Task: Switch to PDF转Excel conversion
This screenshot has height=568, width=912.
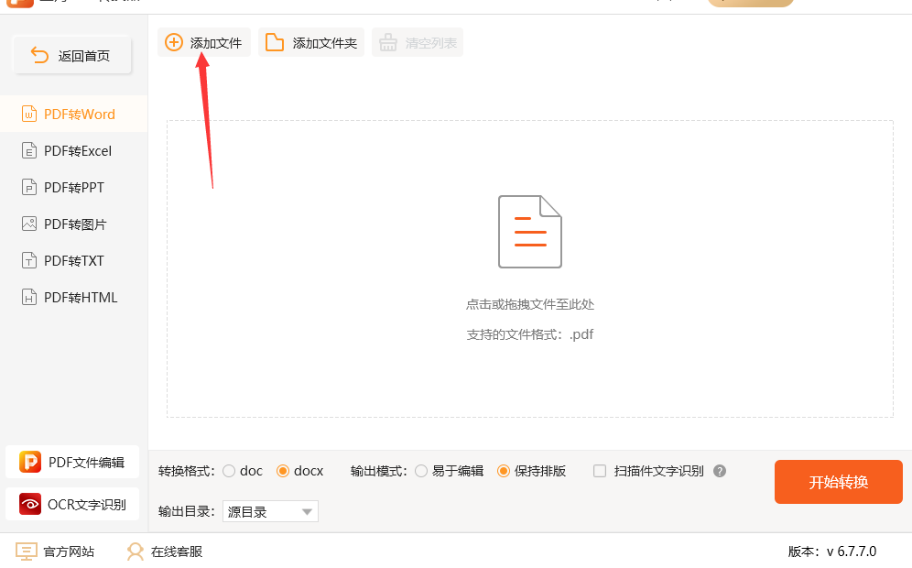Action: point(74,150)
